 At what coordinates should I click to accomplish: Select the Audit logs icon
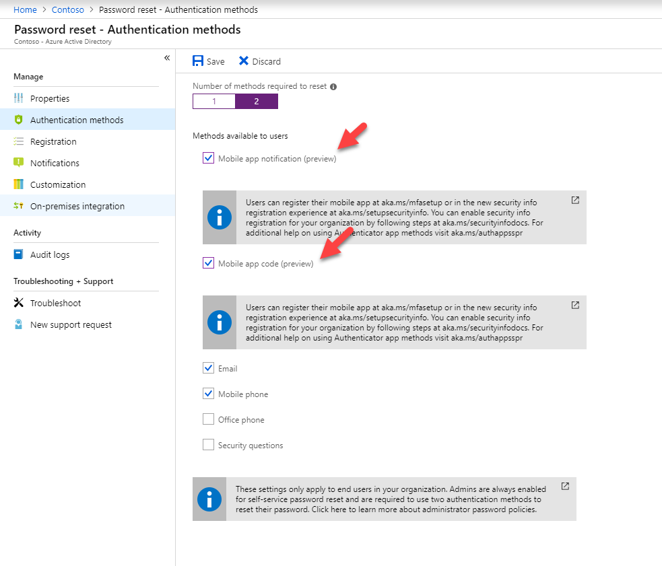(x=18, y=254)
